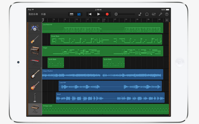Open the note icon in toolbar
Image resolution: width=199 pixels, height=124 pixels.
point(140,14)
